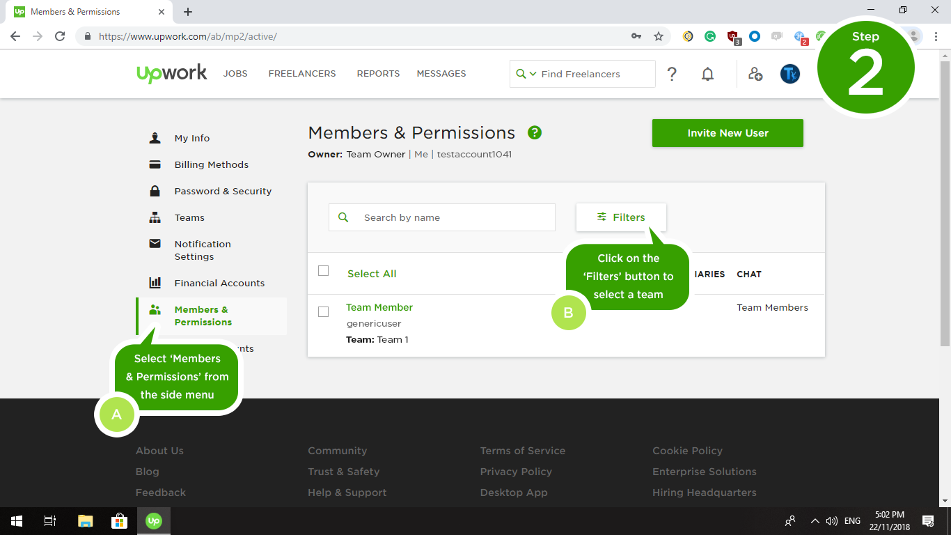Image resolution: width=951 pixels, height=535 pixels.
Task: Open notifications bell icon
Action: 707,74
